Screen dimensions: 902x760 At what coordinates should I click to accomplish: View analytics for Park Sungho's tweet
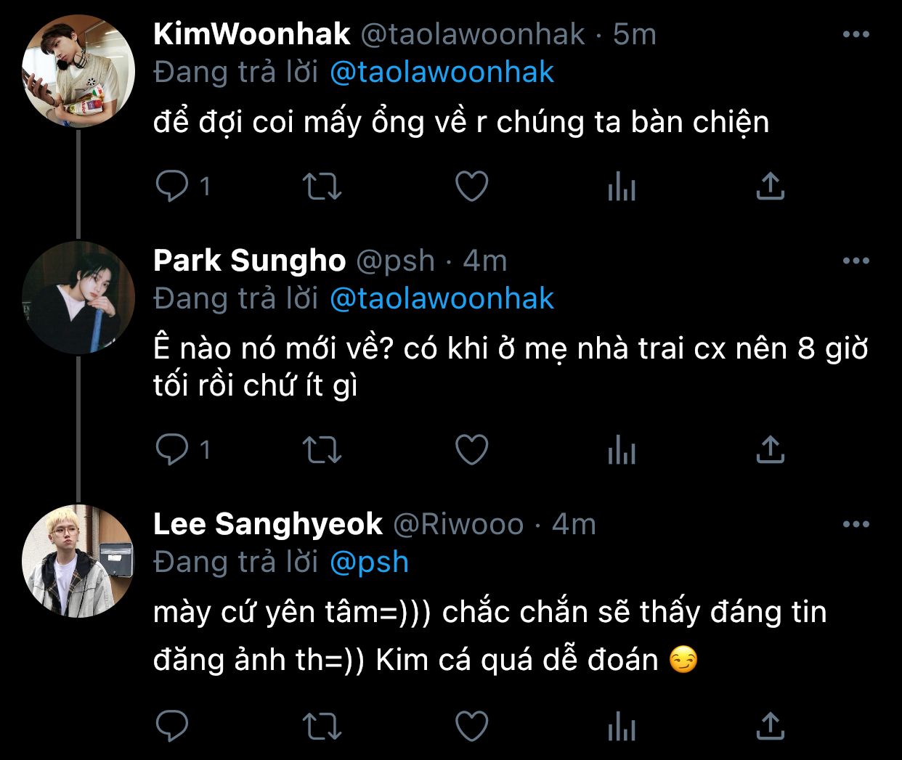(x=622, y=449)
